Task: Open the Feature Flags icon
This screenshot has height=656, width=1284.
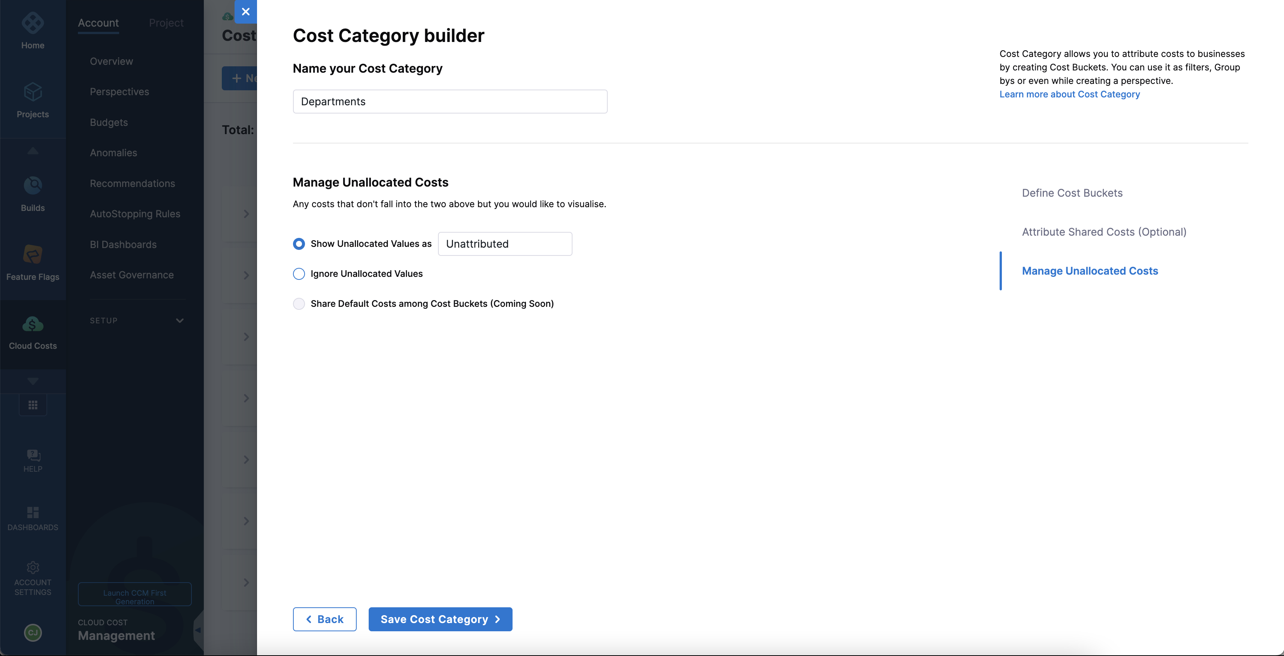Action: [x=33, y=254]
